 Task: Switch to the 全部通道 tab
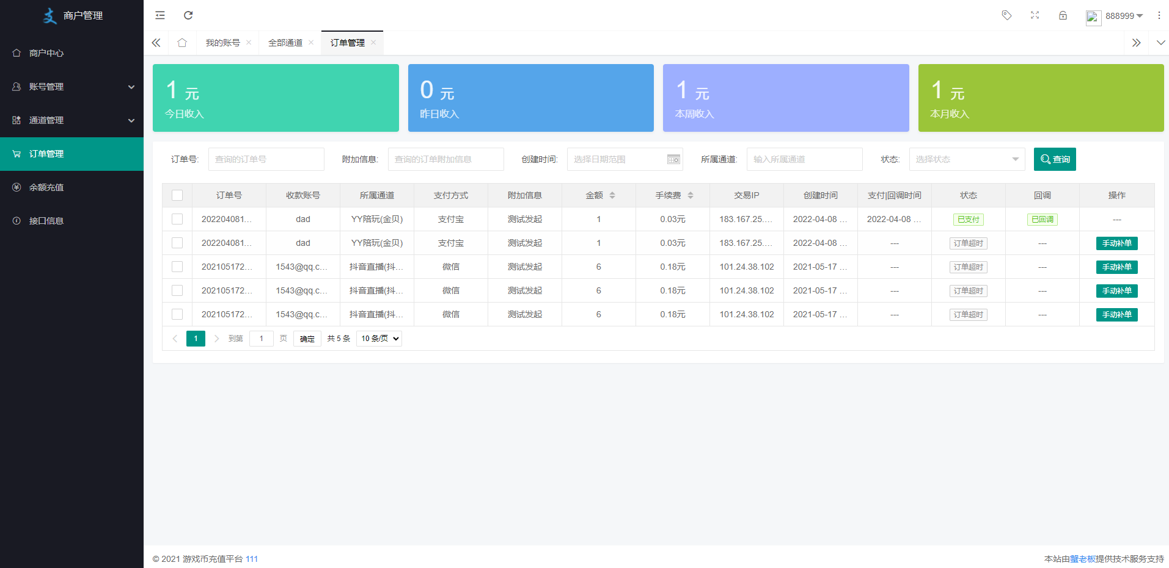pyautogui.click(x=285, y=43)
